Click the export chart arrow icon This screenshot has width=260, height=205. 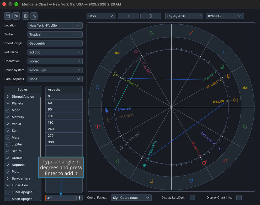[x=16, y=16]
